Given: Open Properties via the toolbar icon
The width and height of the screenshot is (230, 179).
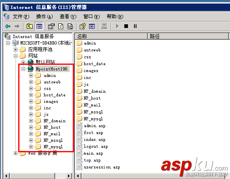Looking at the screenshot, I should coord(51,26).
